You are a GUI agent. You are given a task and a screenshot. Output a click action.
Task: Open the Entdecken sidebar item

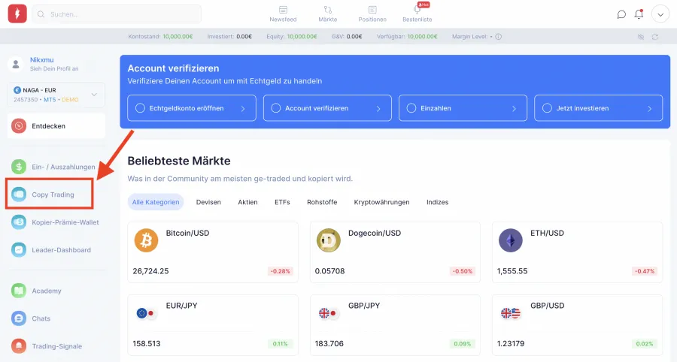pyautogui.click(x=56, y=126)
